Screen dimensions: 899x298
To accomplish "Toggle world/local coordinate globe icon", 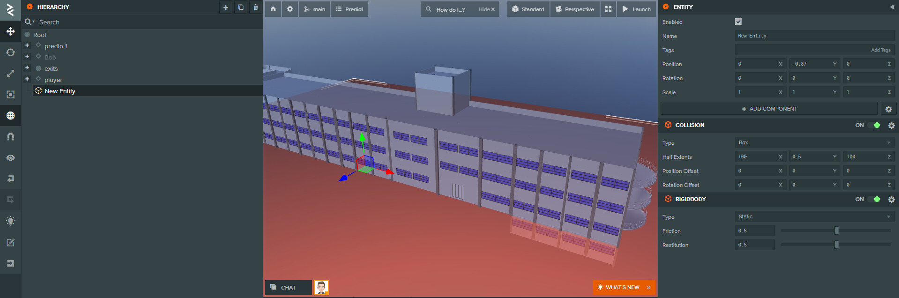I will (x=10, y=116).
